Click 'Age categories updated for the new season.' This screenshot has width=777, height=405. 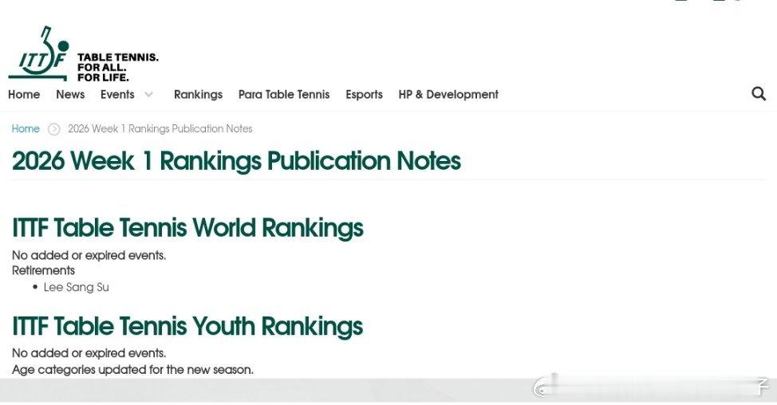point(132,369)
